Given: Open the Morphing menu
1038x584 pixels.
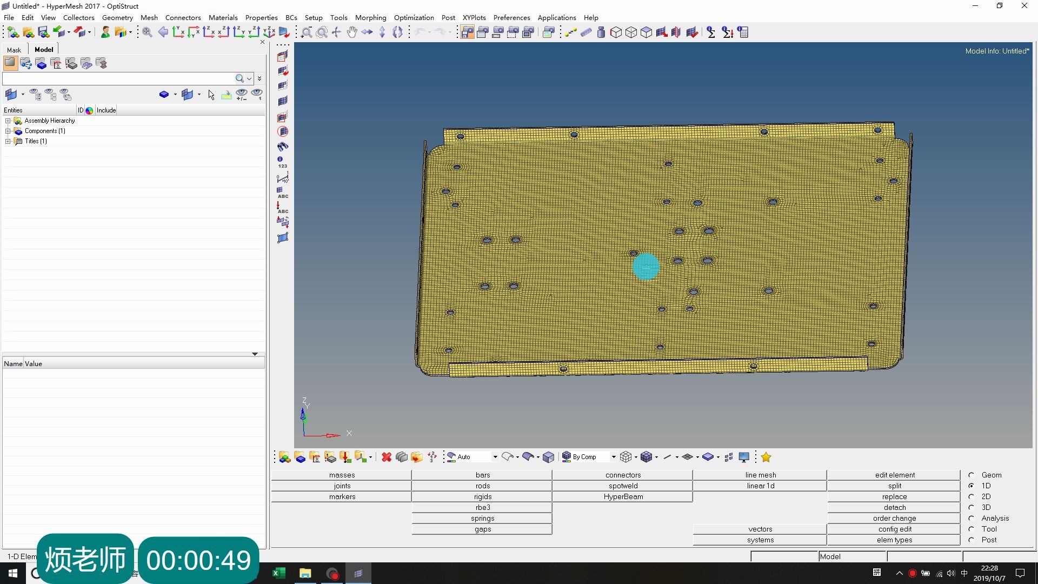Looking at the screenshot, I should [x=370, y=17].
